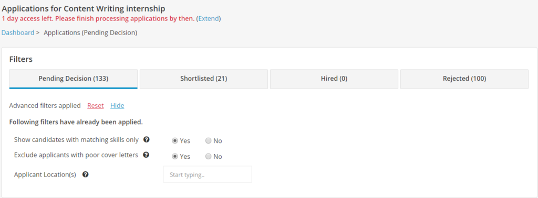The height and width of the screenshot is (198, 538).
Task: Select No for excluding poor cover letters
Action: point(208,156)
